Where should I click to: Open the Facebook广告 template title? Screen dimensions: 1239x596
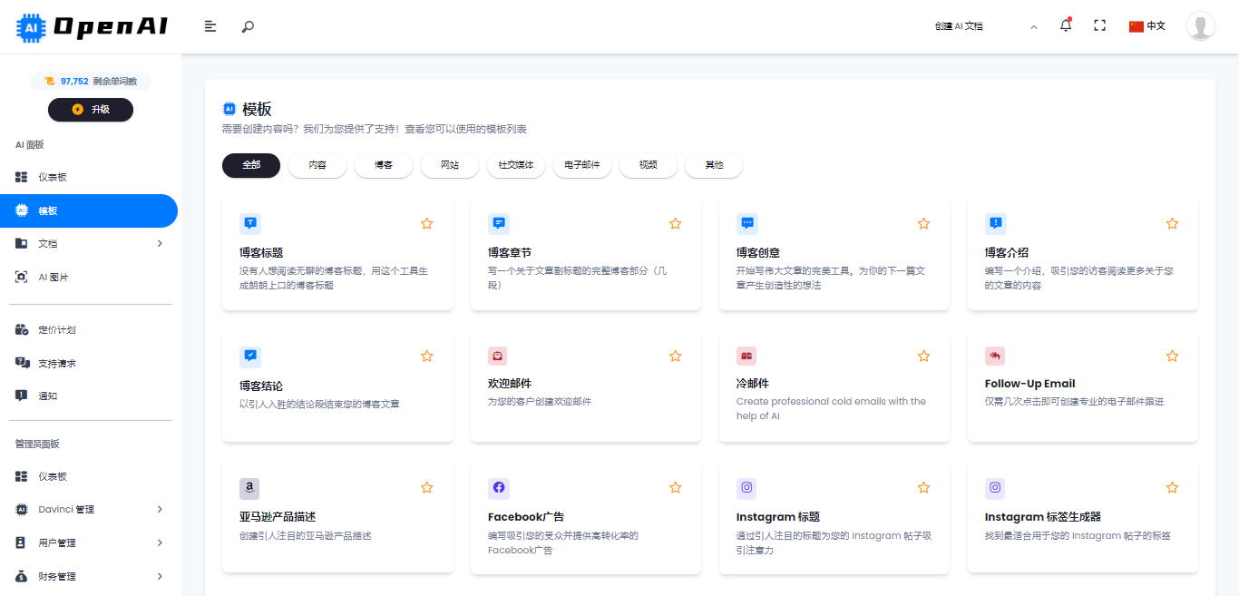(x=526, y=516)
